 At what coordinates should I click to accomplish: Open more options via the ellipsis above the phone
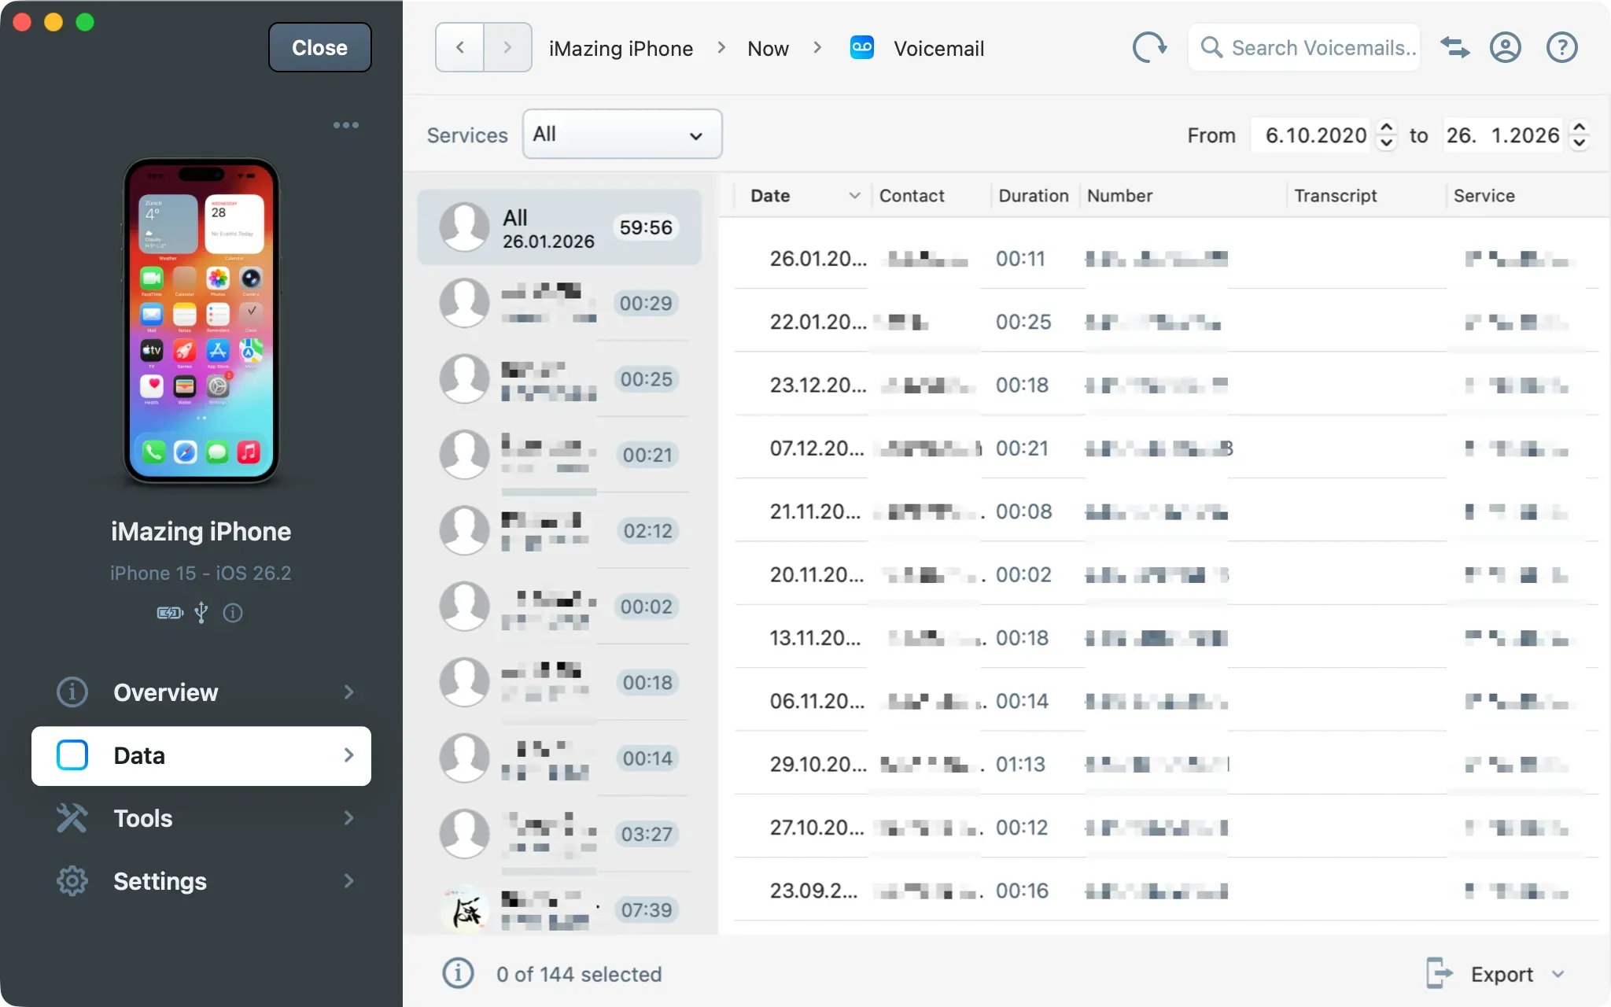tap(346, 124)
